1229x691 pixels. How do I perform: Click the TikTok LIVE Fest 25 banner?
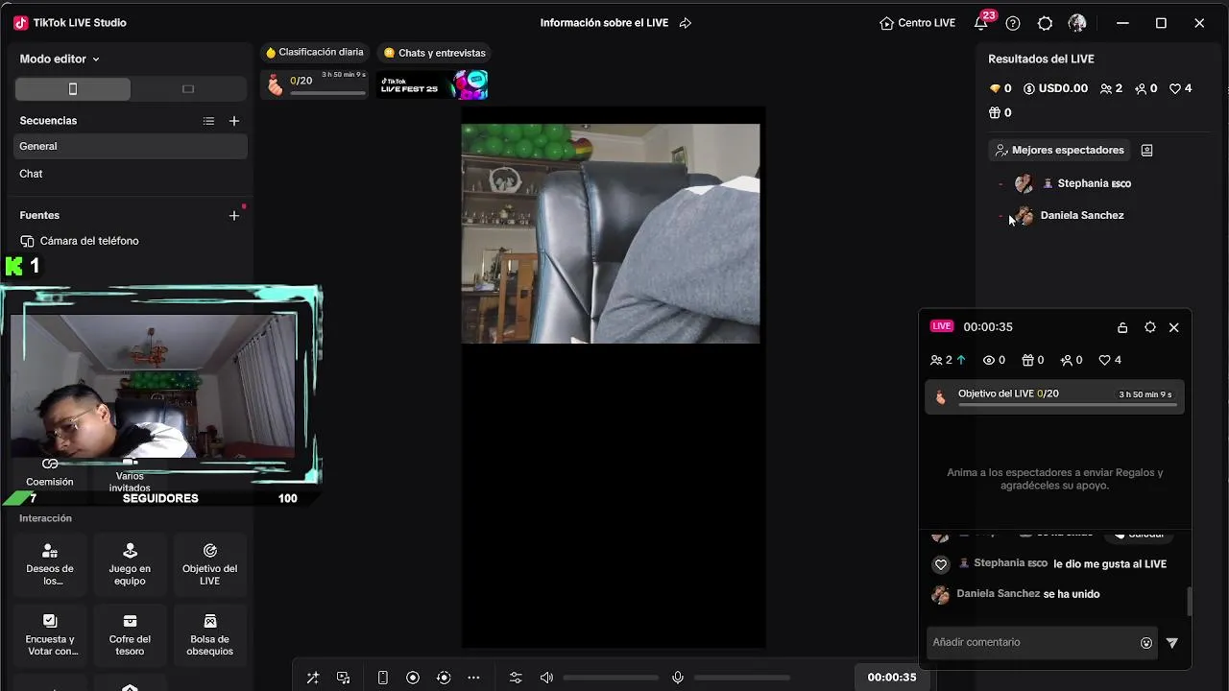point(432,84)
